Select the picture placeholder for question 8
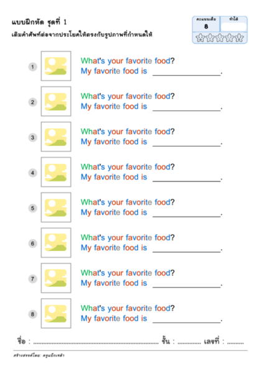 point(56,313)
